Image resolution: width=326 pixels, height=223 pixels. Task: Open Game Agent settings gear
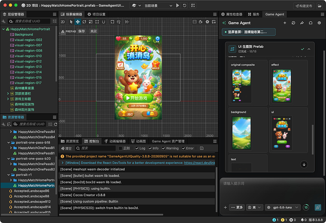click(x=319, y=23)
